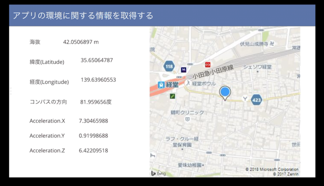This screenshot has width=324, height=186.
Task: Click the 海抜 value 42.0506897 m
Action: coord(81,42)
